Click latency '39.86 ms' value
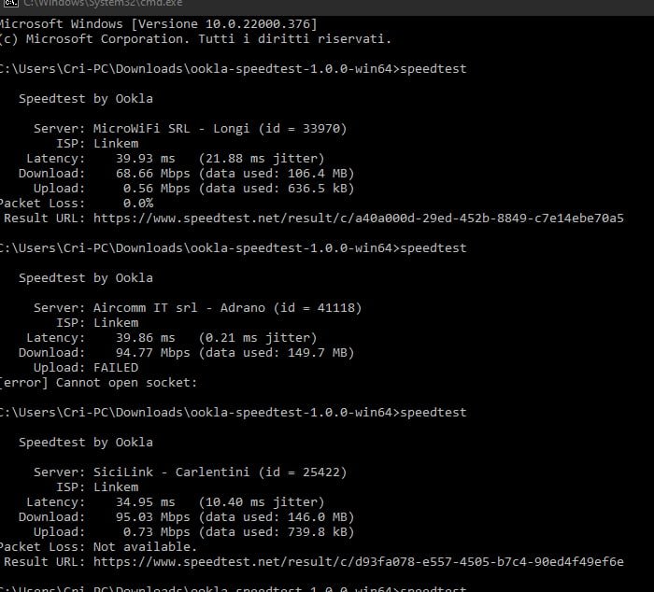 (x=145, y=338)
